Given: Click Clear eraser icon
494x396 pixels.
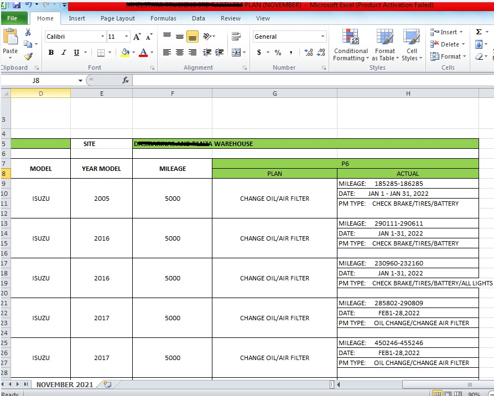Looking at the screenshot, I should 479,56.
